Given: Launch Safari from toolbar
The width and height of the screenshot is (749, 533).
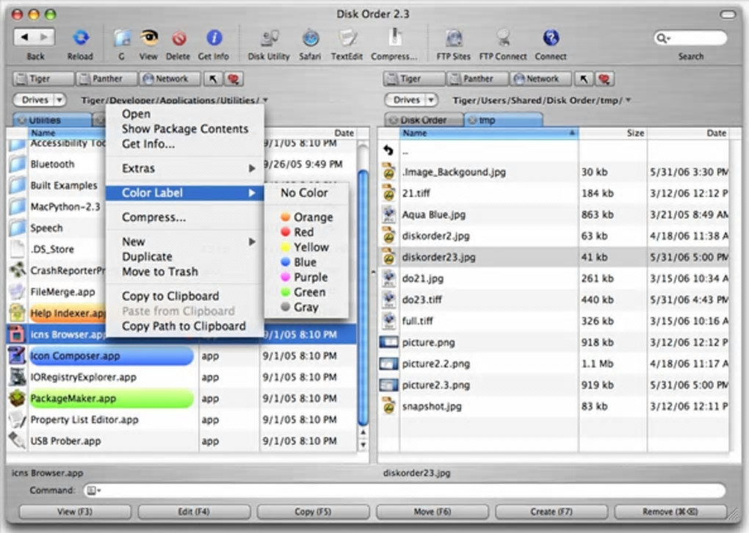Looking at the screenshot, I should (x=311, y=37).
